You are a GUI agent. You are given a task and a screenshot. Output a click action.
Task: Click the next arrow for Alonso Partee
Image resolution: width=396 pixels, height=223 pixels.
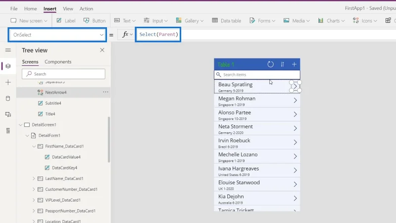(295, 114)
